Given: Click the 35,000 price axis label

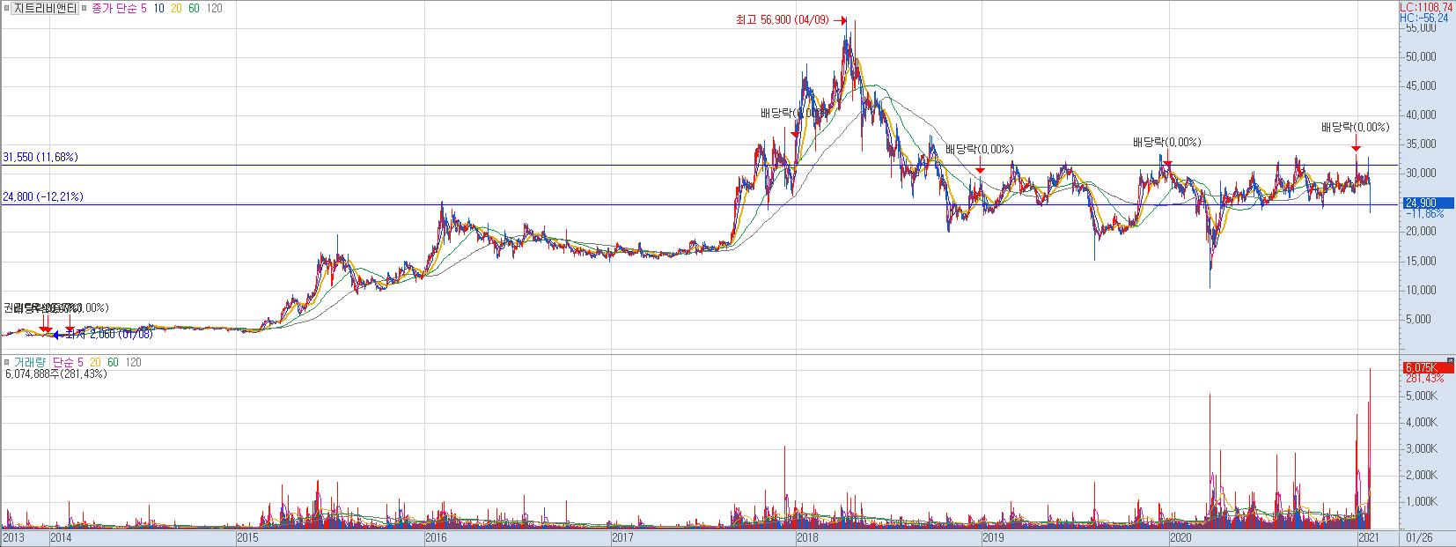Looking at the screenshot, I should [1423, 144].
